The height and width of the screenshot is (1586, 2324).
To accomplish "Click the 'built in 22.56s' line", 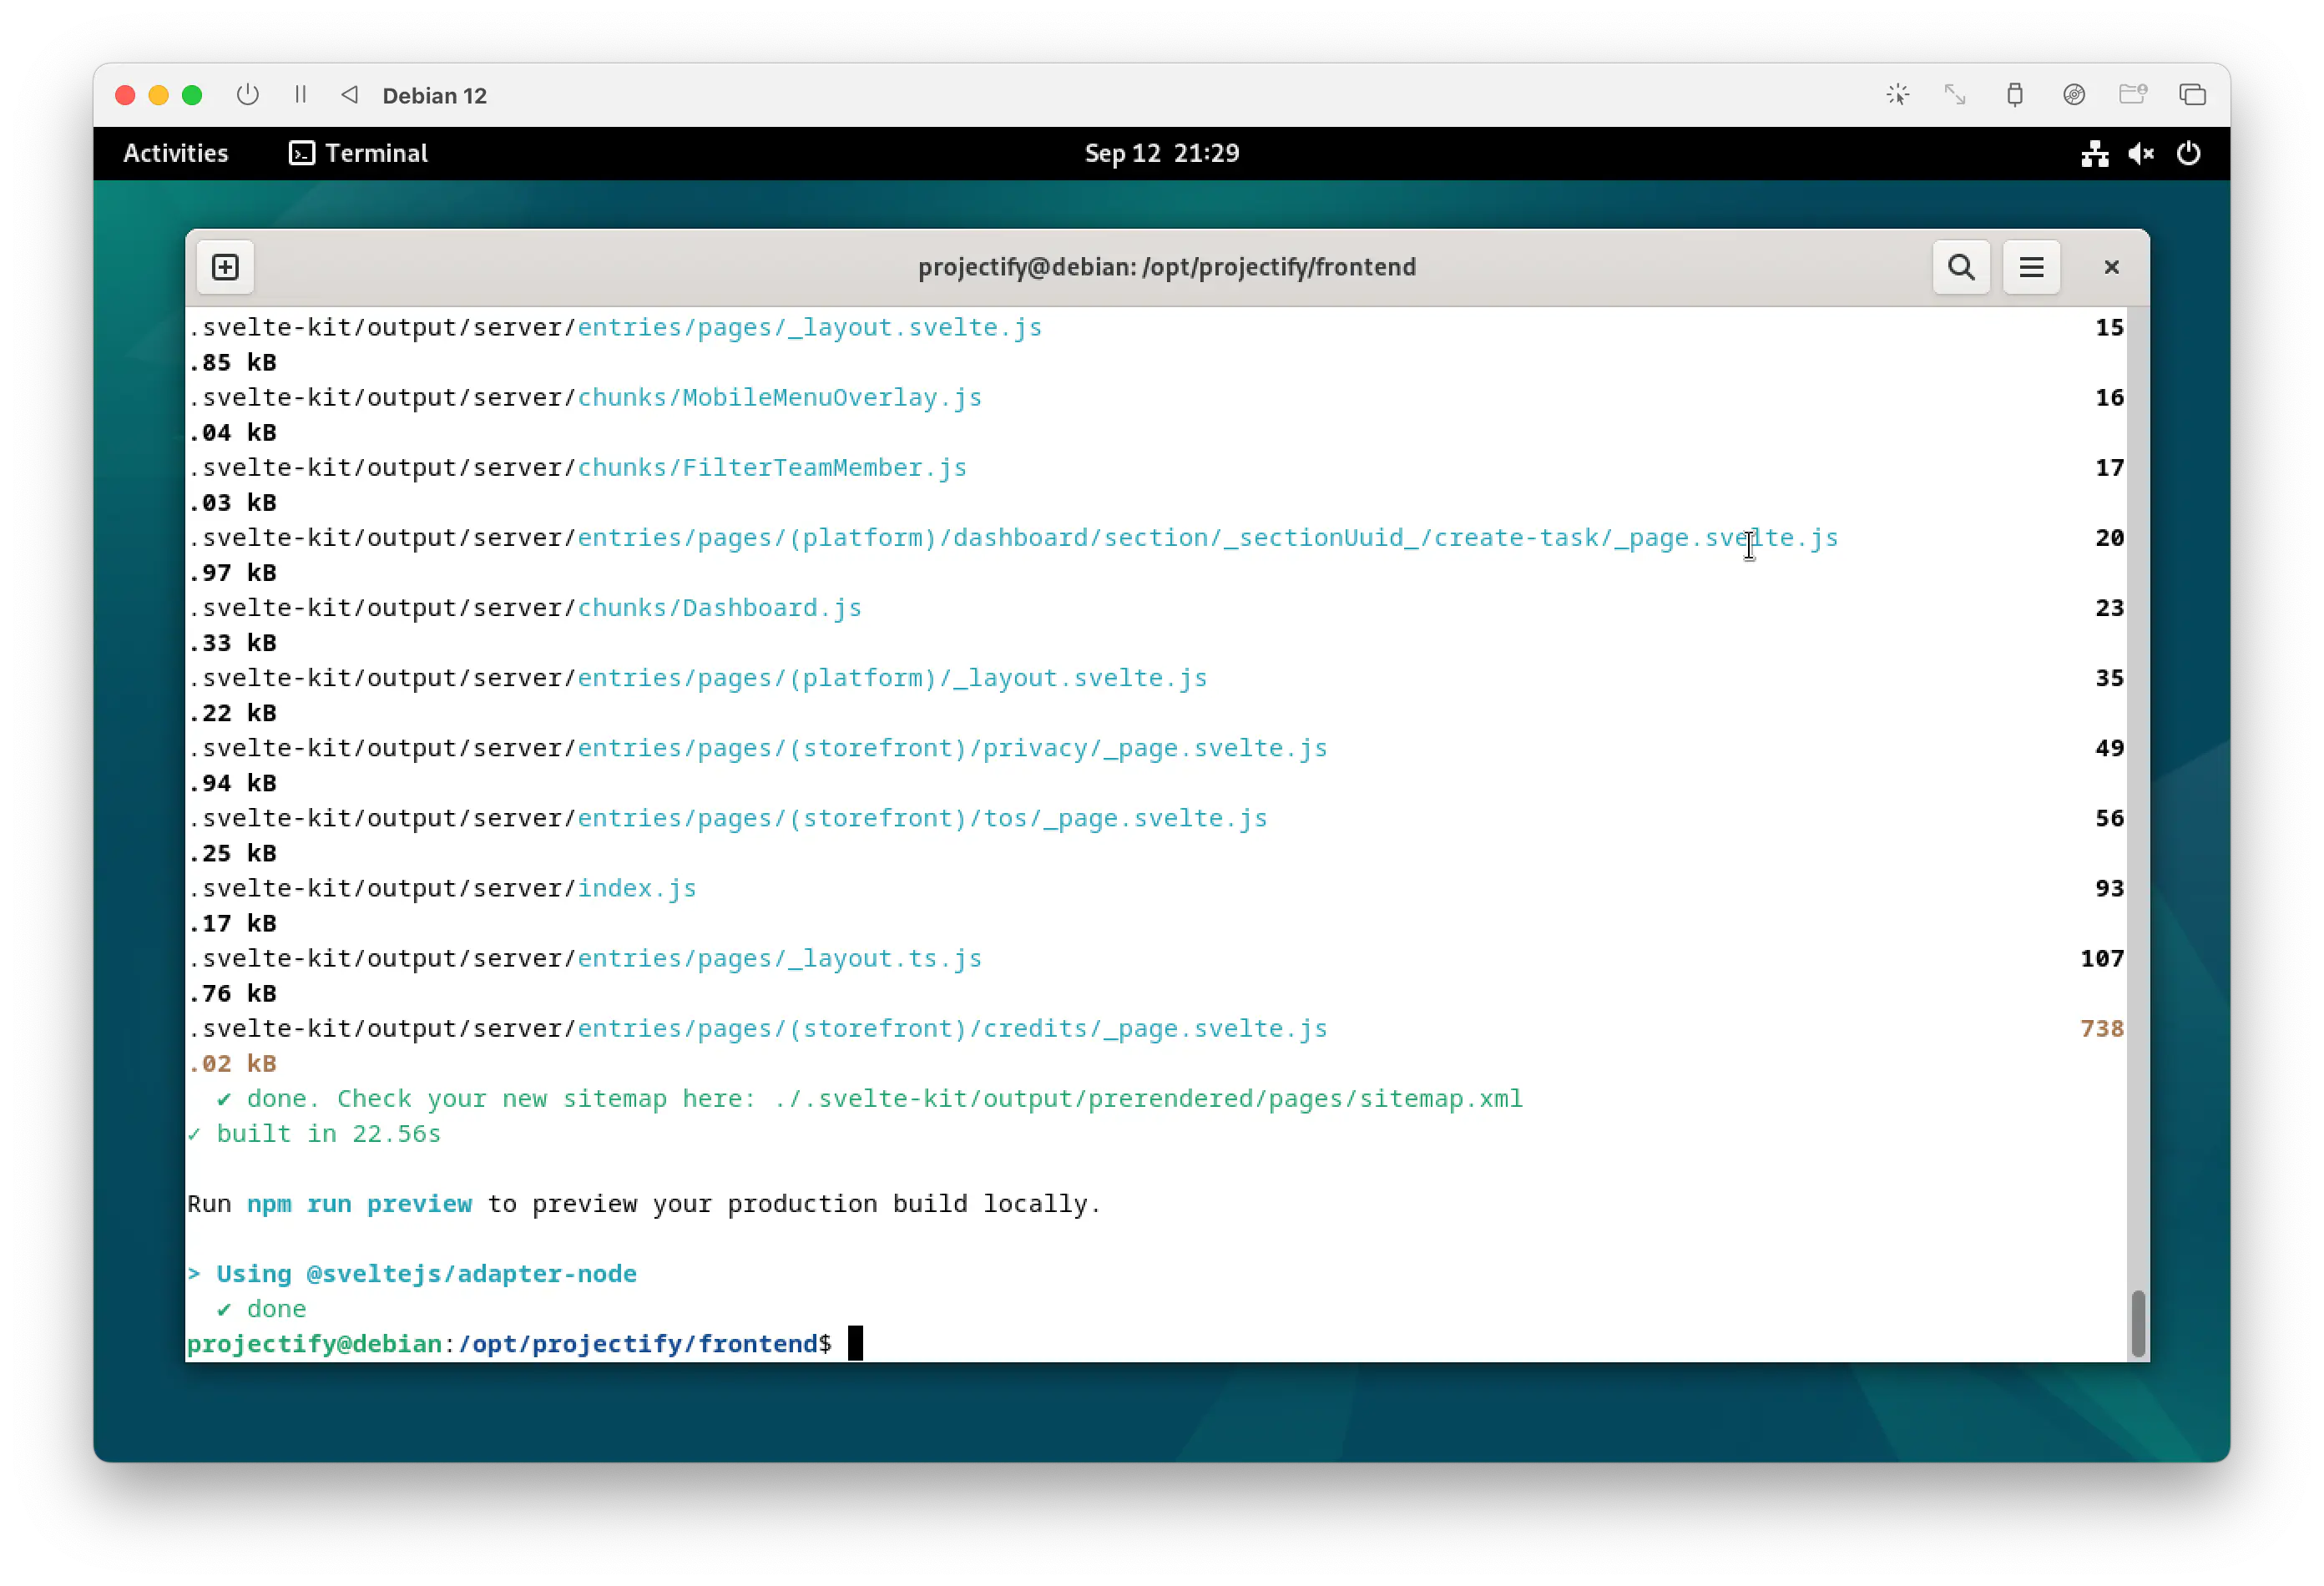I will coord(314,1133).
